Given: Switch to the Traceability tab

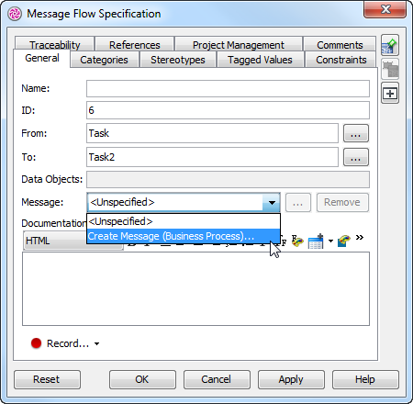Looking at the screenshot, I should tap(54, 44).
